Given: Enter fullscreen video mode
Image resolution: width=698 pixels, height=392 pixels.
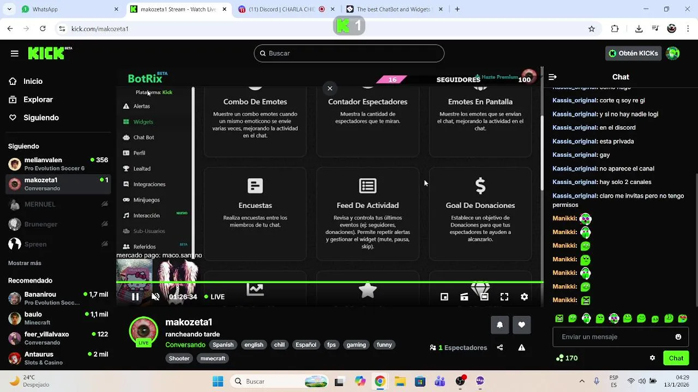Looking at the screenshot, I should 504,297.
